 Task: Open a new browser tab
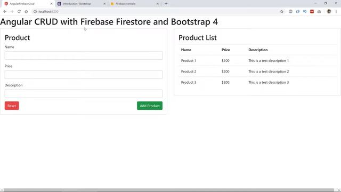[166, 4]
